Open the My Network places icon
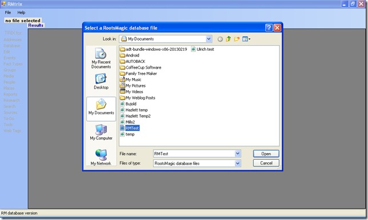 101,157
